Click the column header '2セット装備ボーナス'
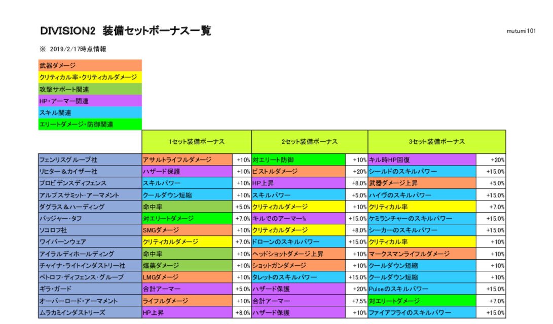 tap(310, 142)
